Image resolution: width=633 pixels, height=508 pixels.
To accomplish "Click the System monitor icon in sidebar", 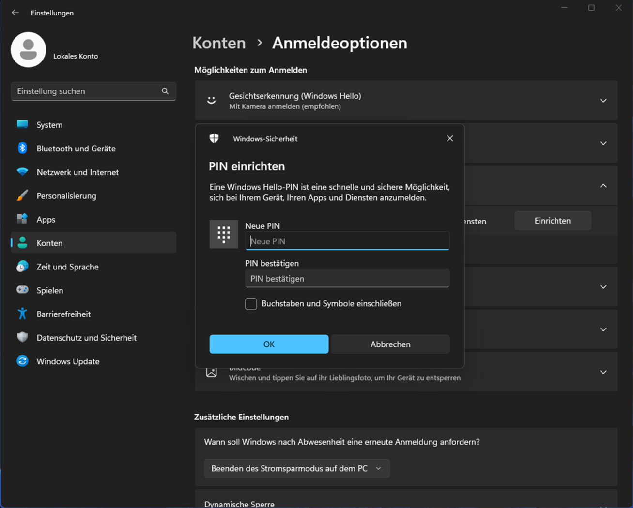I will coord(22,124).
